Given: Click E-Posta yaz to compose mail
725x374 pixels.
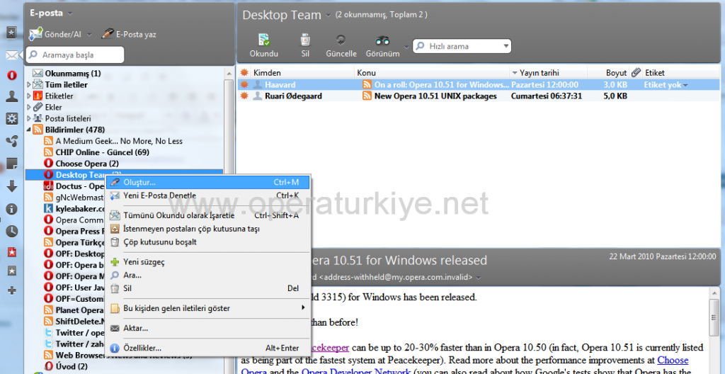Looking at the screenshot, I should 129,34.
